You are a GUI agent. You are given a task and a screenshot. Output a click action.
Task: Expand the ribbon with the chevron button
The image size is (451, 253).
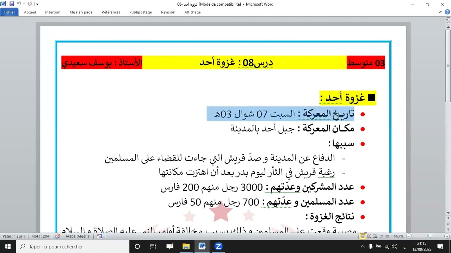[440, 12]
